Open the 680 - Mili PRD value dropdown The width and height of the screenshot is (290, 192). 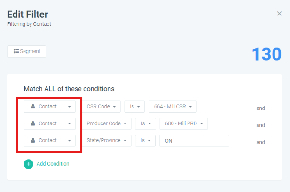click(183, 123)
